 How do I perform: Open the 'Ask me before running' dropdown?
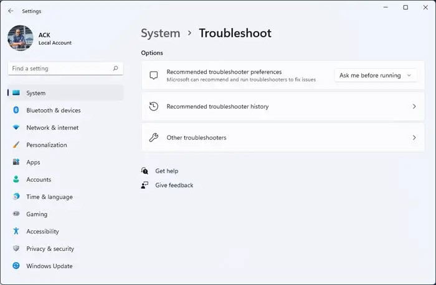coord(376,76)
